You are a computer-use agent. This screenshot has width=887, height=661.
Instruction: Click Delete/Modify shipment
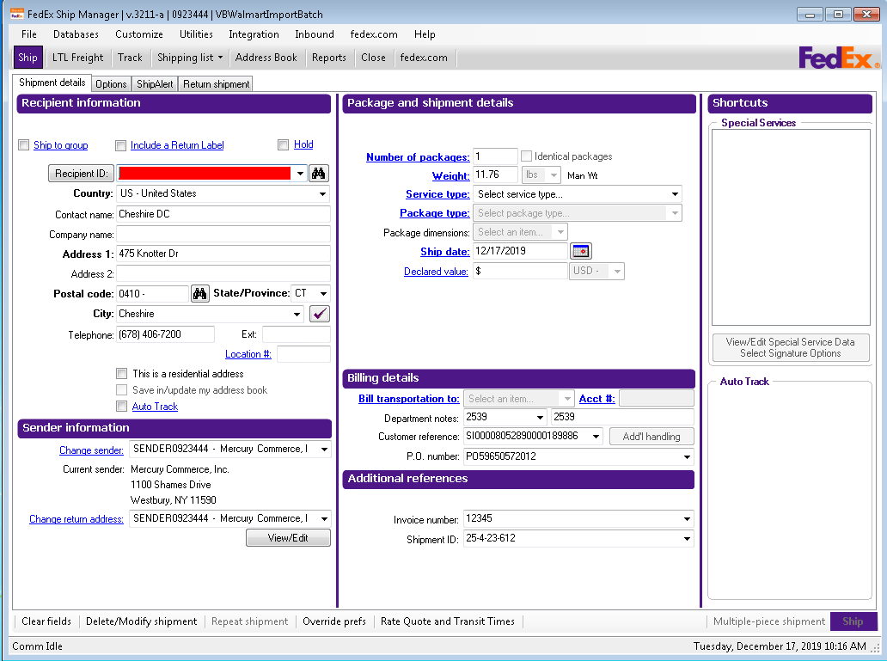pos(142,621)
